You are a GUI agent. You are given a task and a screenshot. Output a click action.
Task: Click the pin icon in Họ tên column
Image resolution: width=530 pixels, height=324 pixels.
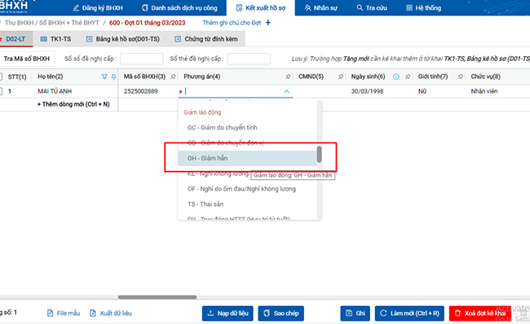coord(113,77)
